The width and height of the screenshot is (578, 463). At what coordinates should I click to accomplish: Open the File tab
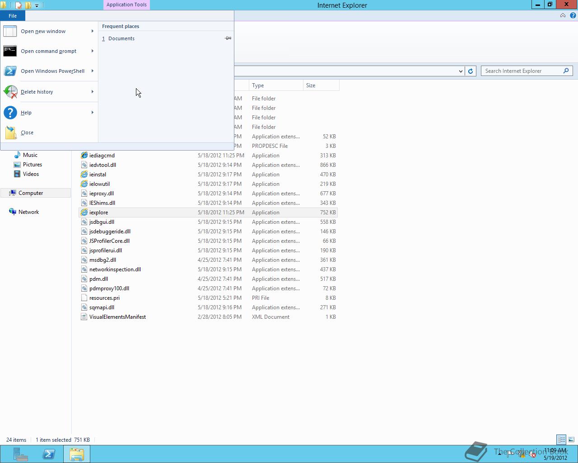[x=13, y=16]
